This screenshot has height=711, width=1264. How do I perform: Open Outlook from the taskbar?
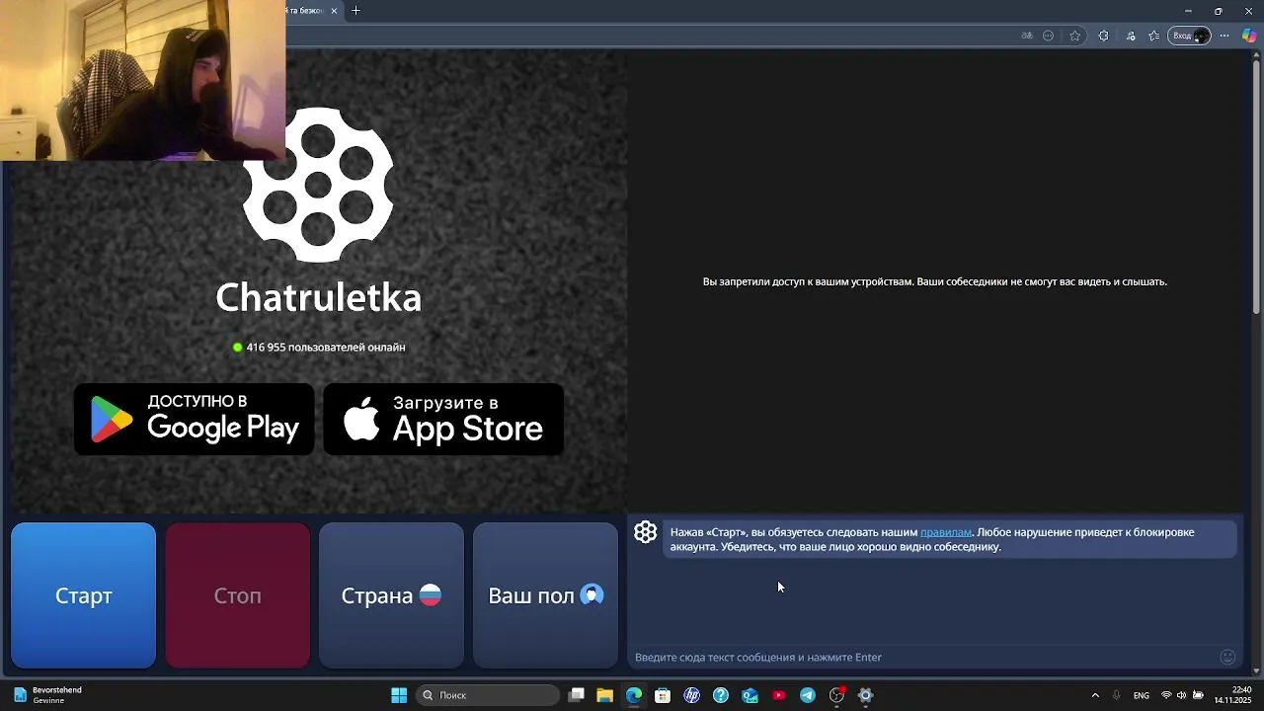click(x=750, y=695)
